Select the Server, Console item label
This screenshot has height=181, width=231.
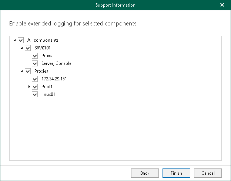tap(56, 63)
